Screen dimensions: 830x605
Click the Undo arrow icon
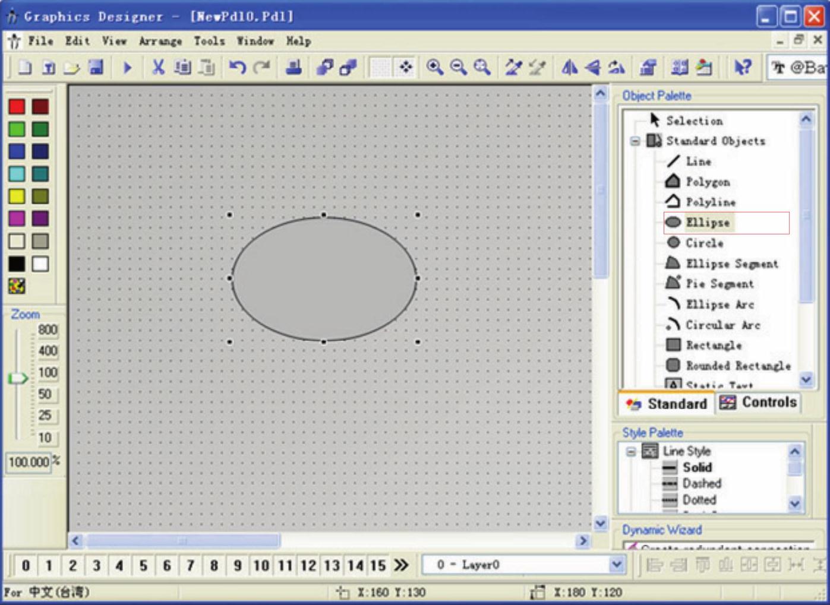238,68
